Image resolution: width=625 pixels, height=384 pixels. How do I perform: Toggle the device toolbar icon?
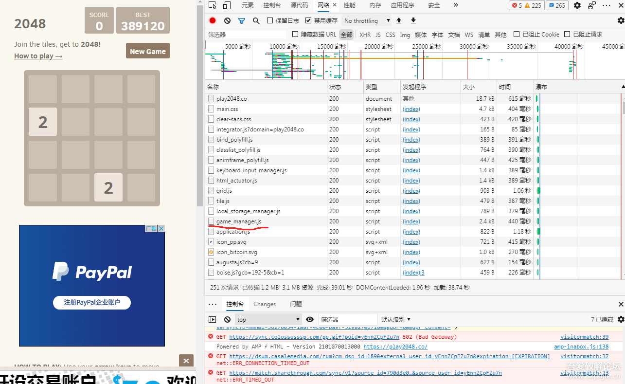(227, 5)
